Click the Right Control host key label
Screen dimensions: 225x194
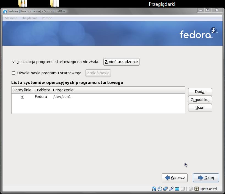click(208, 189)
